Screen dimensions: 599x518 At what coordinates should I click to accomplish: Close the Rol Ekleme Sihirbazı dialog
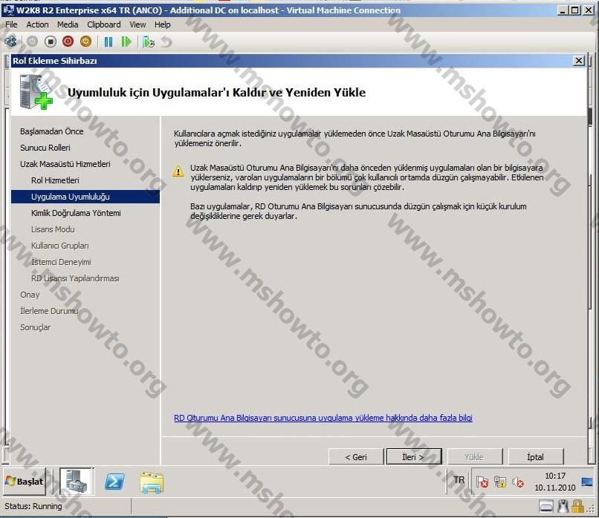coord(579,60)
